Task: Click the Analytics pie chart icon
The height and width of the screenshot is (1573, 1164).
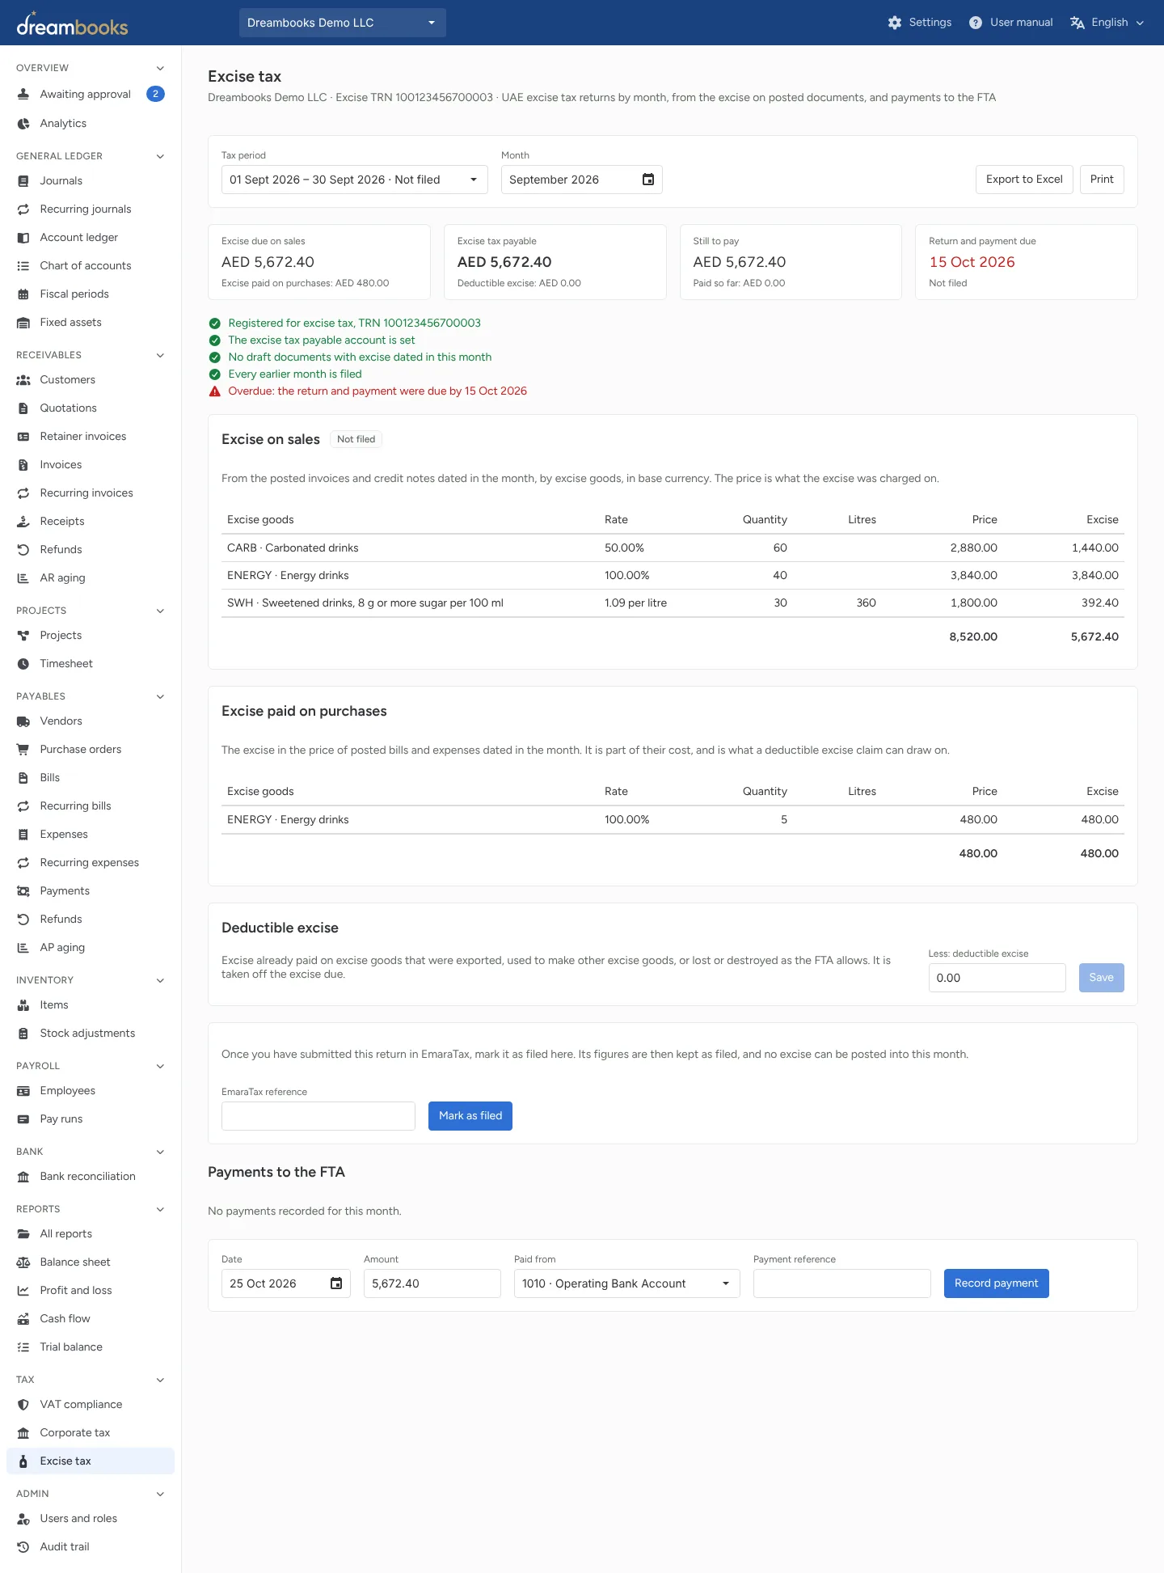Action: (23, 124)
